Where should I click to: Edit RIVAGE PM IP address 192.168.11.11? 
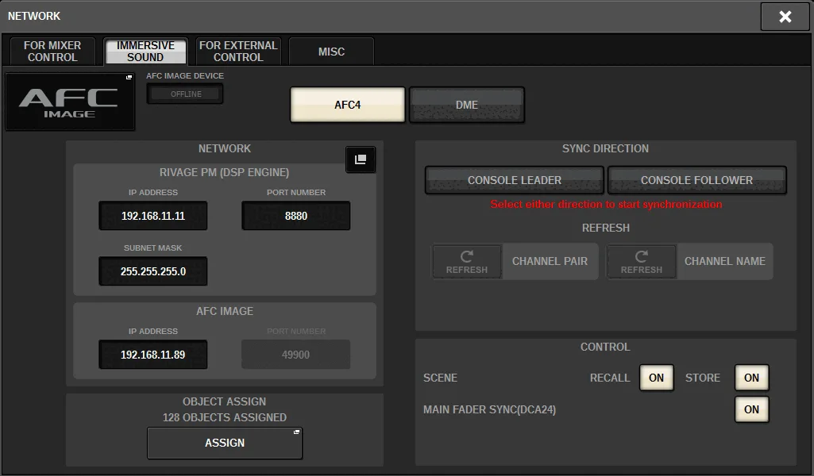click(x=153, y=216)
